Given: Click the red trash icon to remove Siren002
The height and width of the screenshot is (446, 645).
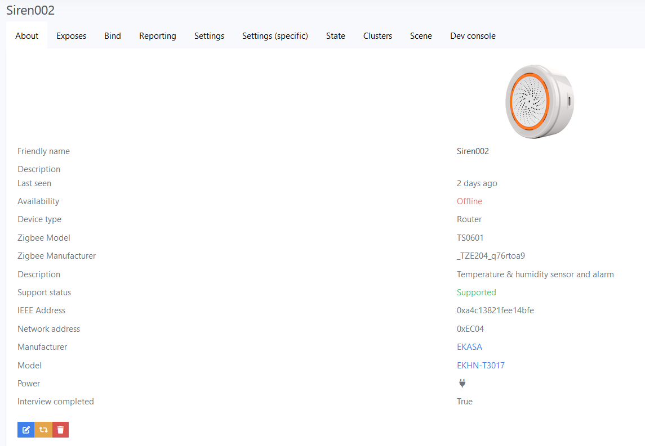Looking at the screenshot, I should 60,429.
